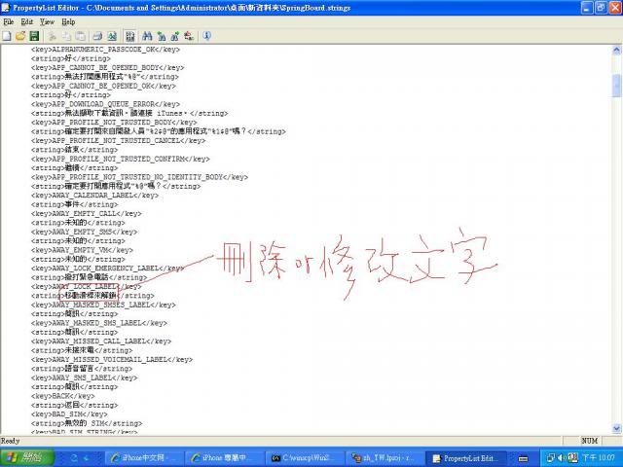Viewport: 623px width, 467px height.
Task: Save the file using the floppy disk icon
Action: coord(34,36)
